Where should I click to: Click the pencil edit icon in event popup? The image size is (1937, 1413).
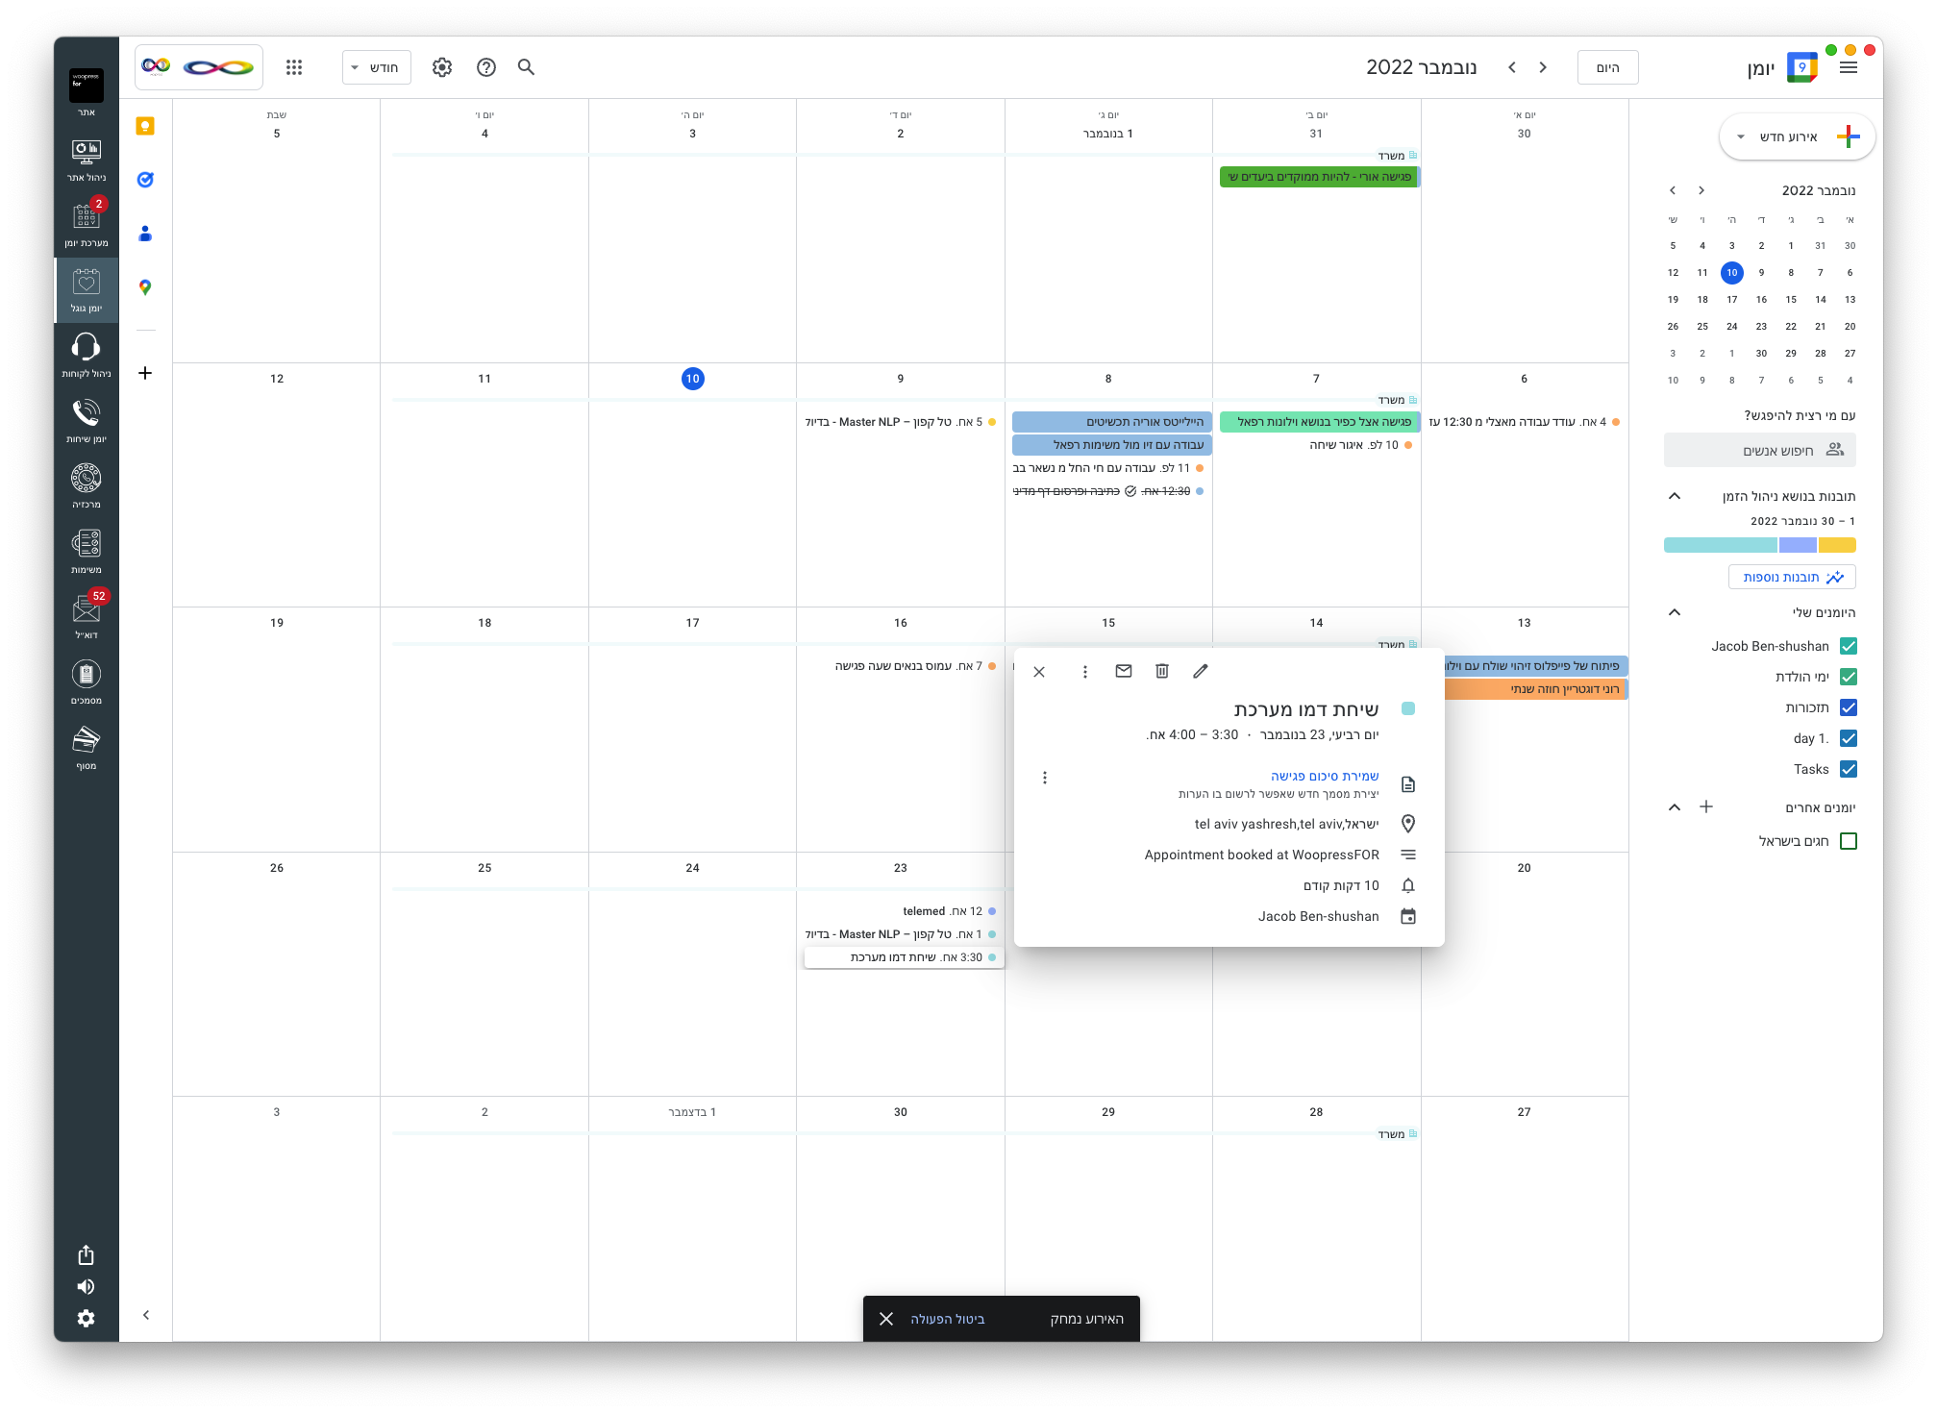(x=1200, y=671)
